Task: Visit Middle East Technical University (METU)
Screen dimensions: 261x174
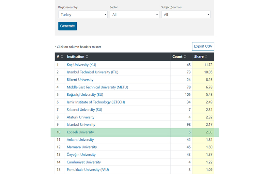Action: click(97, 87)
